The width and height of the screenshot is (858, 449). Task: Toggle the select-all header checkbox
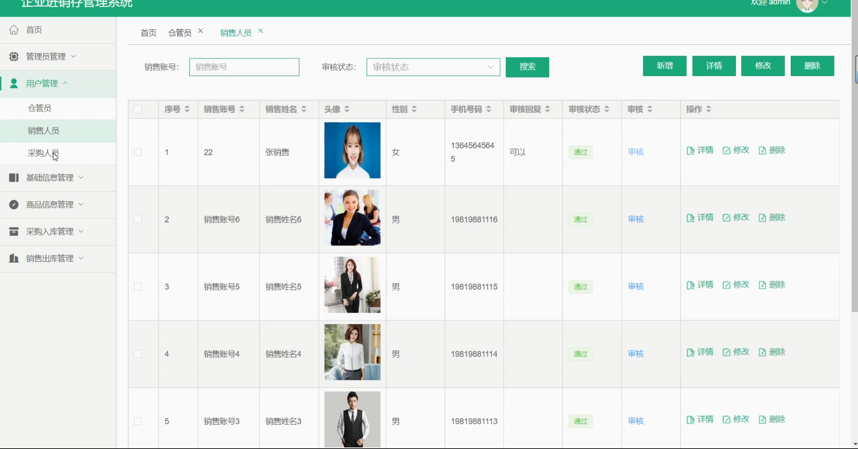point(138,109)
